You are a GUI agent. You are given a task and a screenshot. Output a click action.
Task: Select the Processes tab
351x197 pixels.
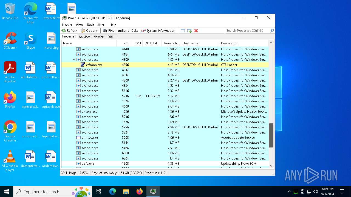(x=69, y=36)
